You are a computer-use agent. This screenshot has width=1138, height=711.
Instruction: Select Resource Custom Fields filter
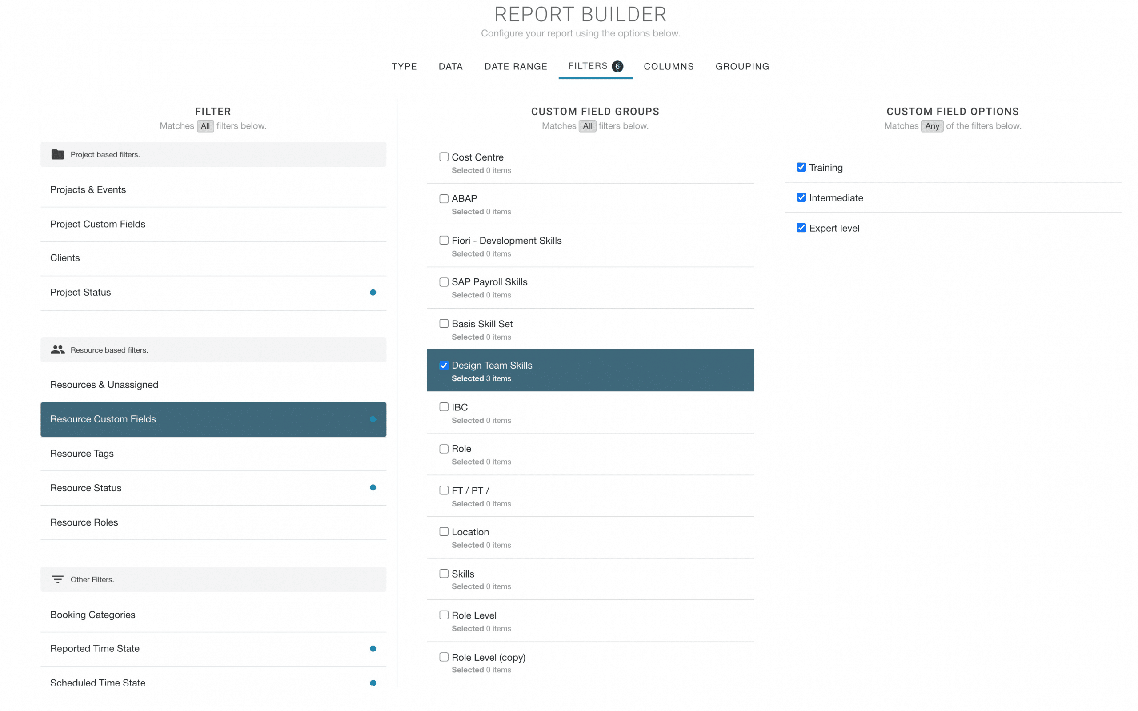213,419
